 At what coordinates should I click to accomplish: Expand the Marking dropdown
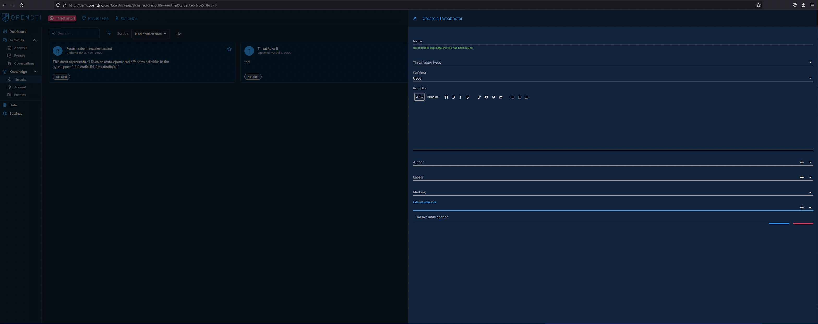point(810,192)
